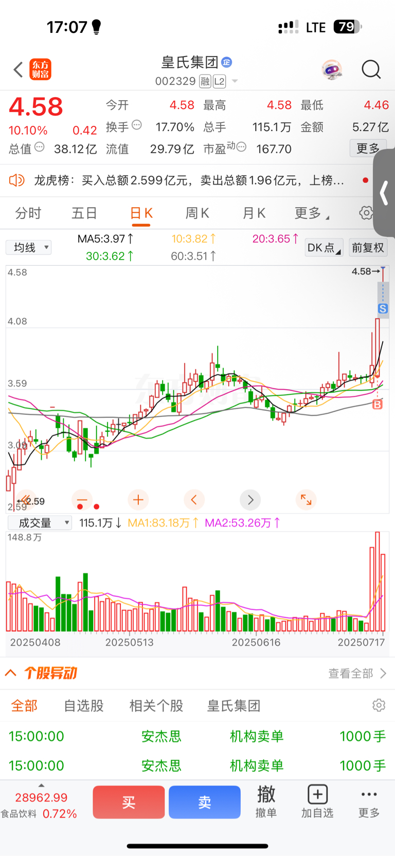This screenshot has width=395, height=856.
Task: Select the 日K tab
Action: click(x=141, y=213)
